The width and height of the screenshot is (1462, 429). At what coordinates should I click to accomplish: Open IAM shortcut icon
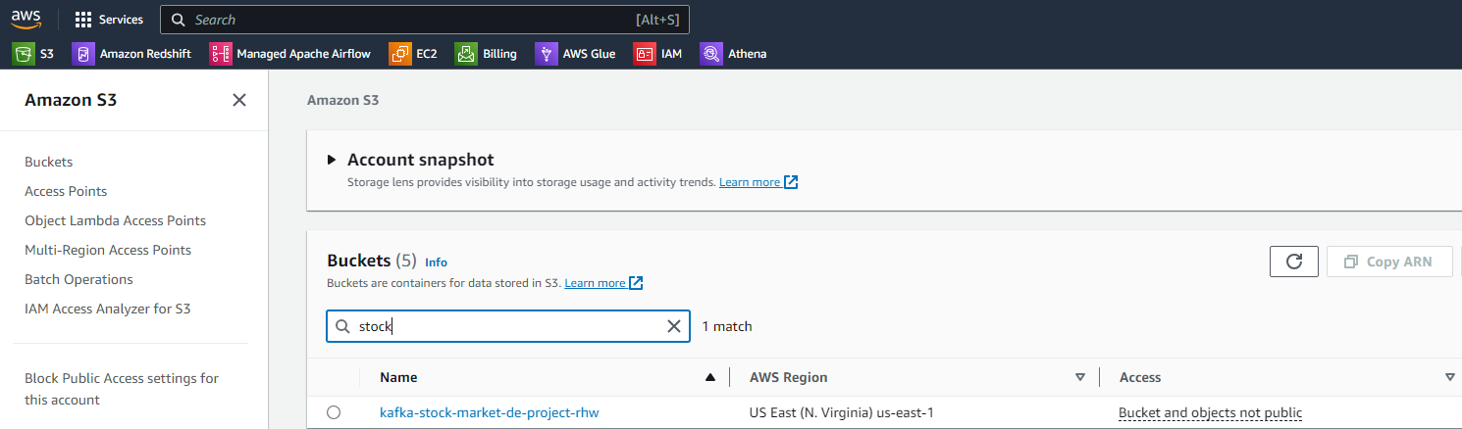[645, 54]
